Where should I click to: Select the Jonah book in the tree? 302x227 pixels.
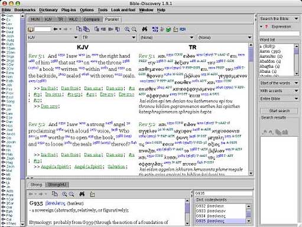(x=11, y=142)
